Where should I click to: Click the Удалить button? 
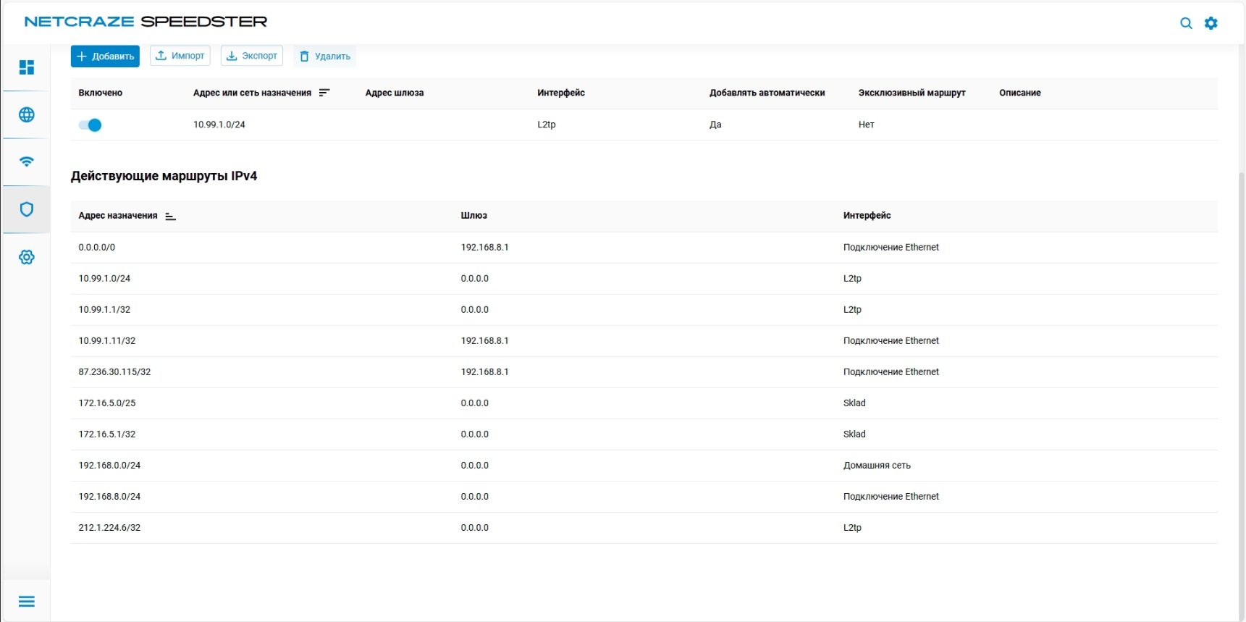pos(325,56)
